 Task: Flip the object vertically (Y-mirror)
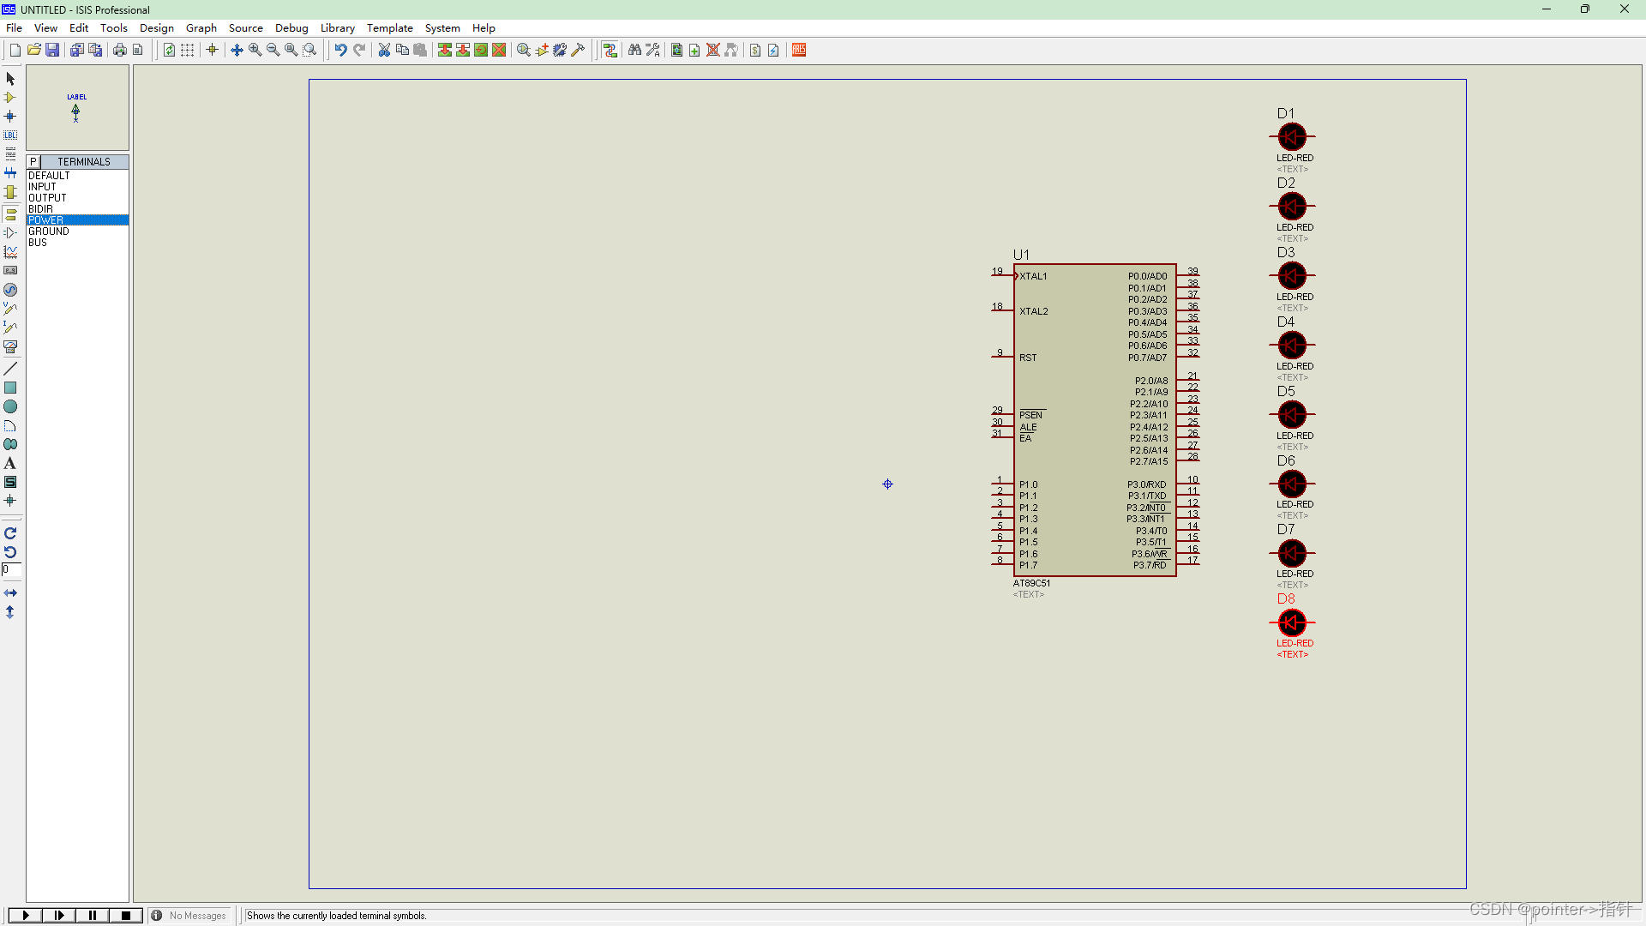[x=10, y=612]
